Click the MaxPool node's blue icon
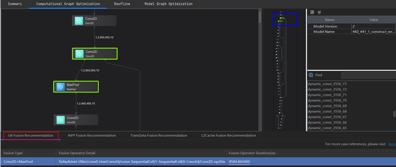Screen dimensions: 396x167 click(x=60, y=87)
